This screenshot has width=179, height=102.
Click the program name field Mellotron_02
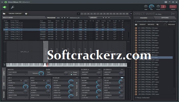coord(79,18)
